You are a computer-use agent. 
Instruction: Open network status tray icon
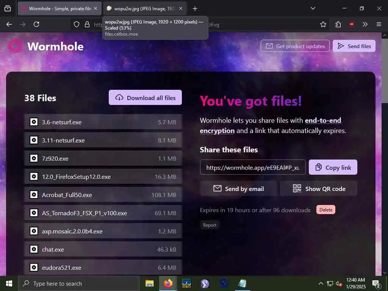tap(330, 283)
